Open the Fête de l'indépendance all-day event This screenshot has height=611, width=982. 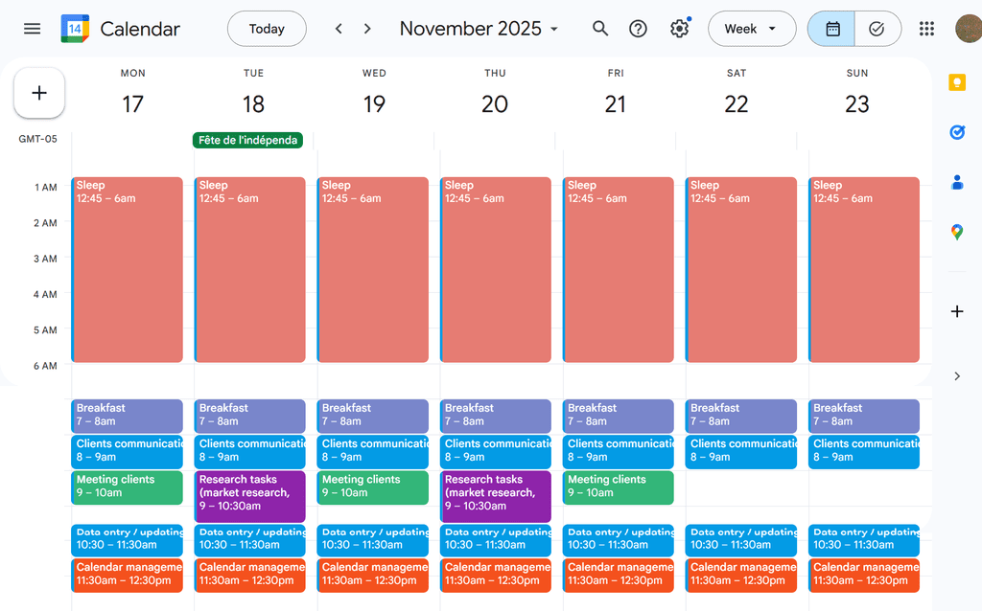[247, 141]
